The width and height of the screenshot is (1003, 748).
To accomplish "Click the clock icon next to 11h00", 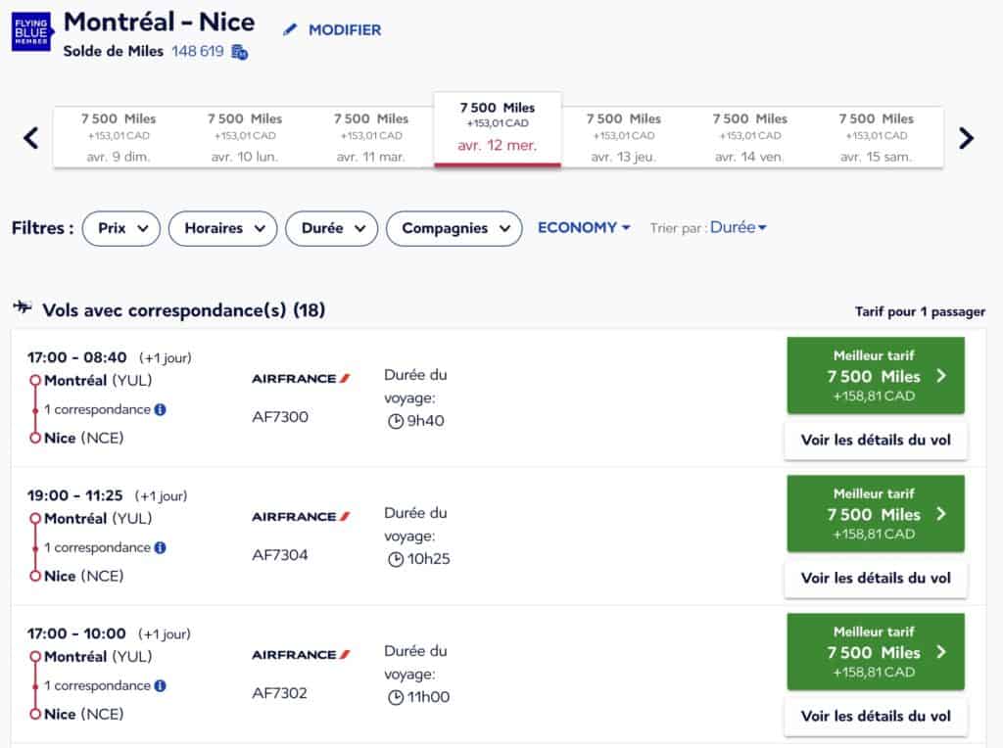I will pos(395,699).
